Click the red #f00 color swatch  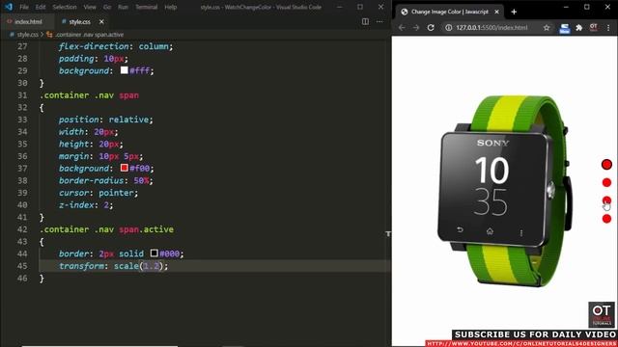(x=125, y=168)
